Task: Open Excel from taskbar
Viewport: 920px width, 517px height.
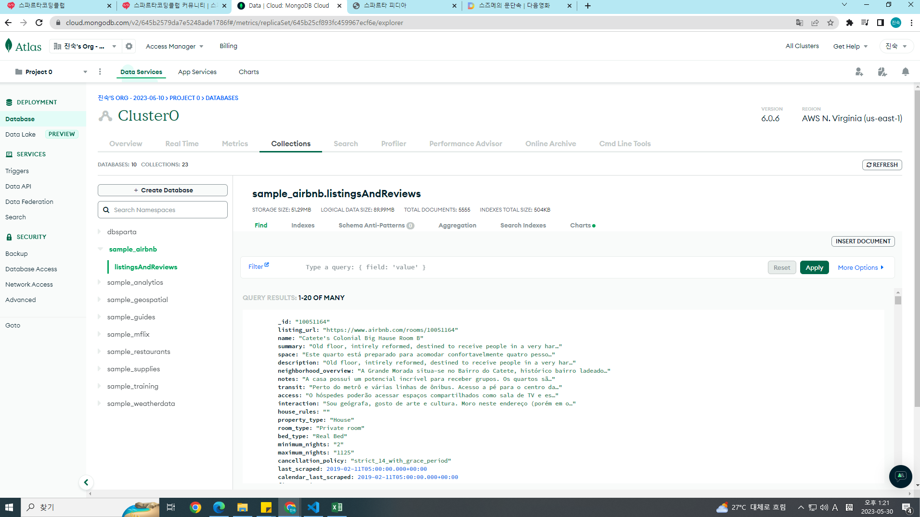Action: [337, 507]
